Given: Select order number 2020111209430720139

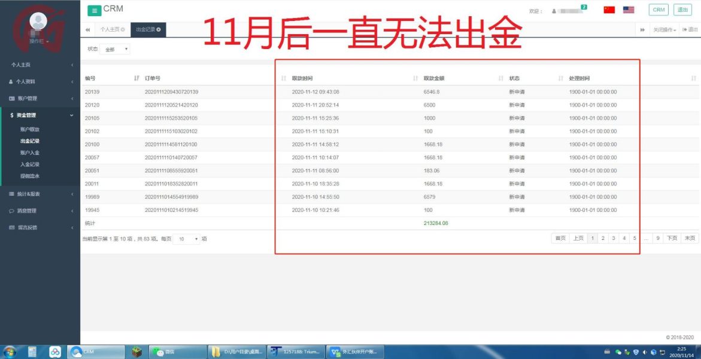Looking at the screenshot, I should pos(171,92).
